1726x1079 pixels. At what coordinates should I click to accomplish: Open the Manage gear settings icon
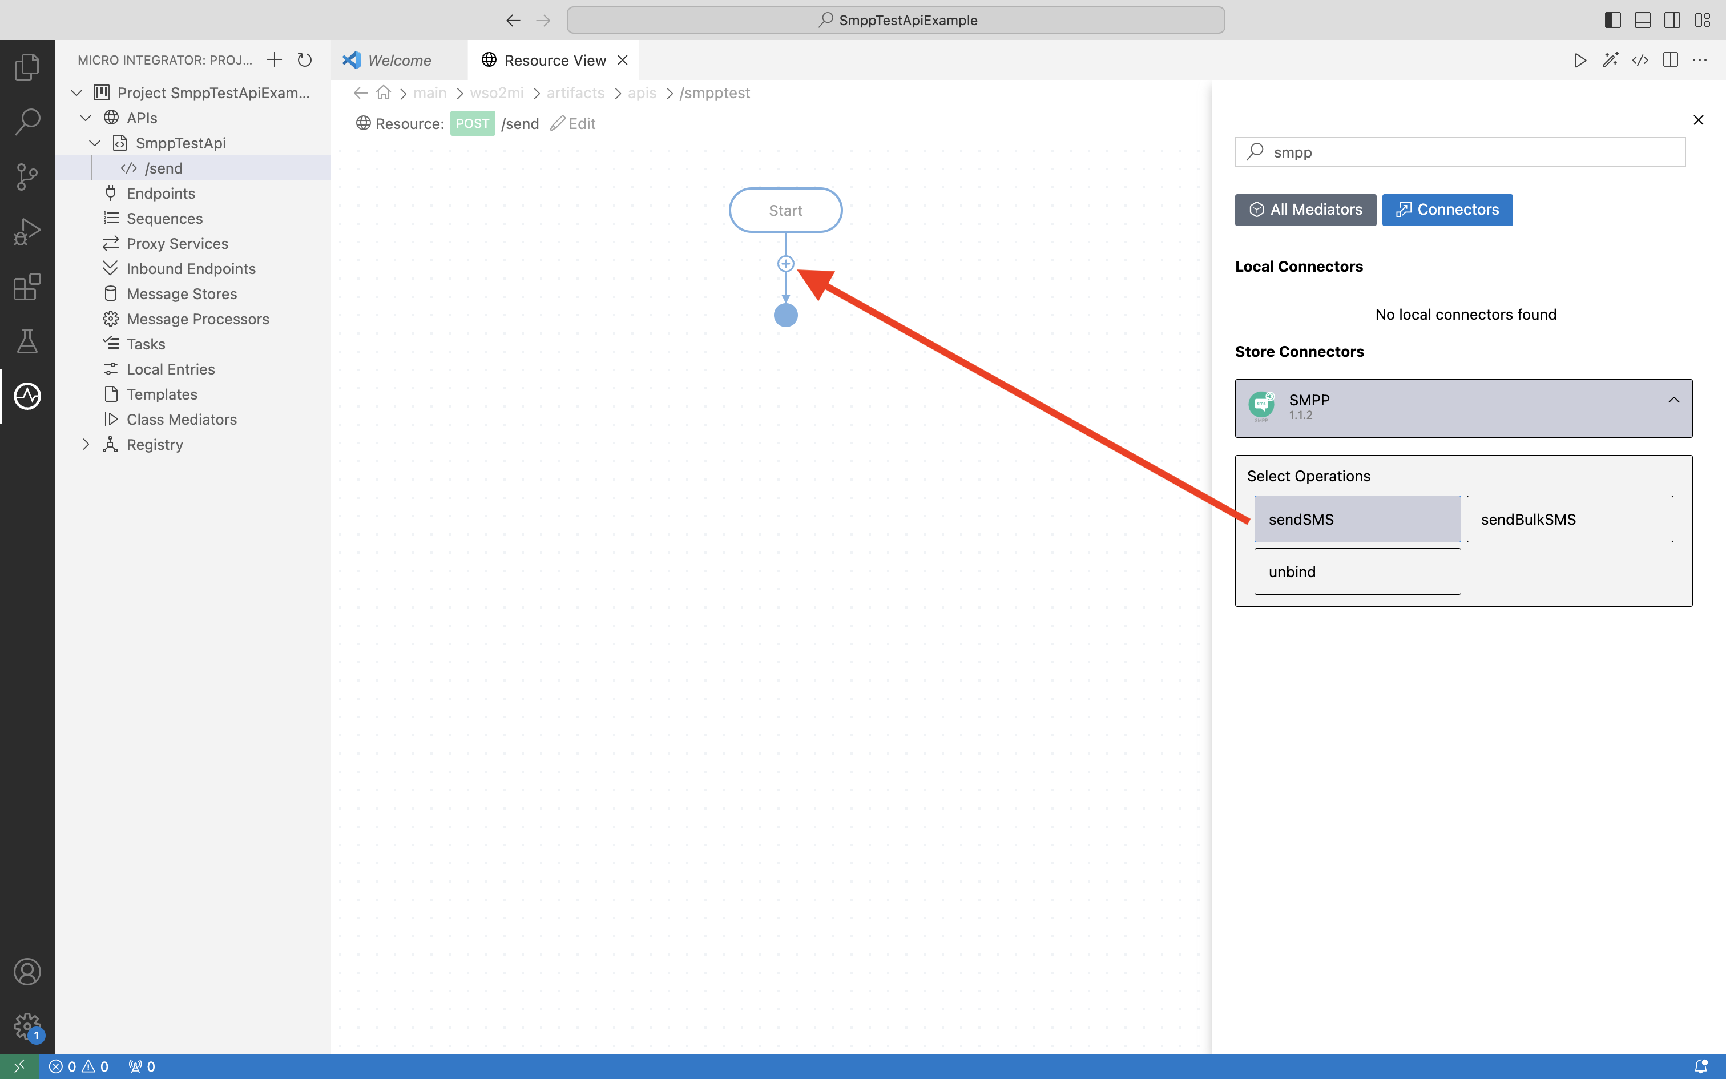[x=27, y=1027]
